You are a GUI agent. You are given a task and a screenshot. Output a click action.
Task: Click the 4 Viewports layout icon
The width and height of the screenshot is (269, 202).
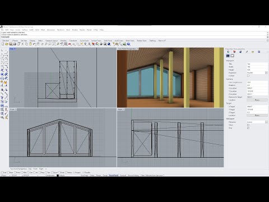pos(66,44)
